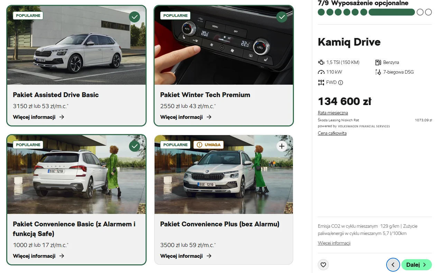Screen dimensions: 435x273
Task: Click the Kamiq Drive heading
Action: (x=349, y=42)
